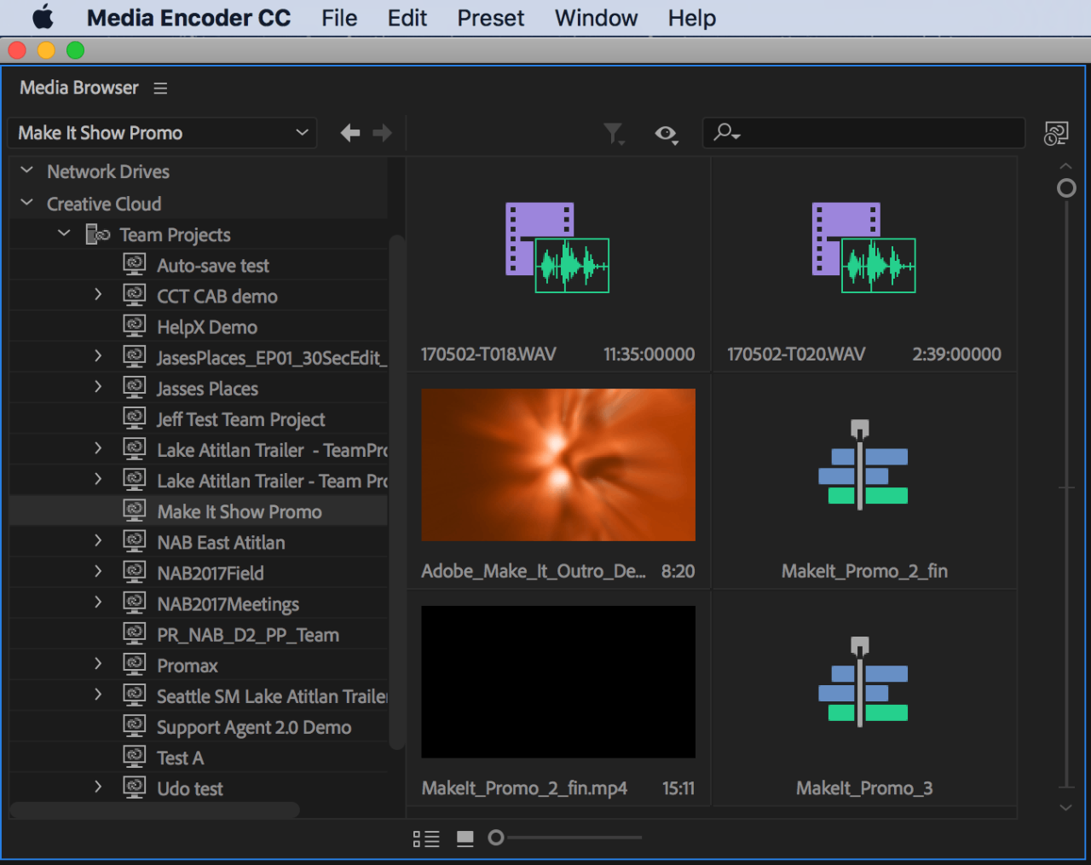Screen dimensions: 1091x865
Task: Open the Preset menu
Action: coord(490,18)
